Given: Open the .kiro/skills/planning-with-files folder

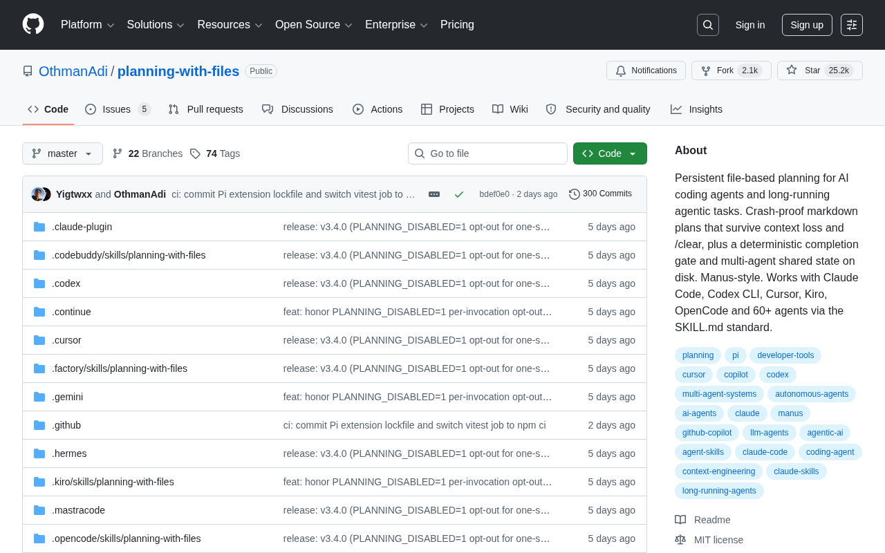Looking at the screenshot, I should [x=113, y=482].
